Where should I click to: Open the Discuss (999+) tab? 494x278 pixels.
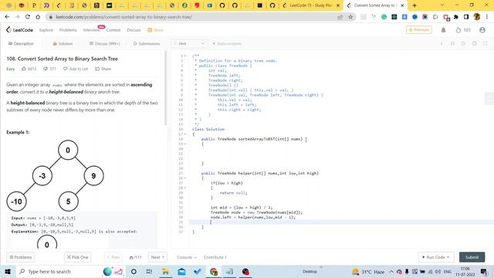click(105, 43)
